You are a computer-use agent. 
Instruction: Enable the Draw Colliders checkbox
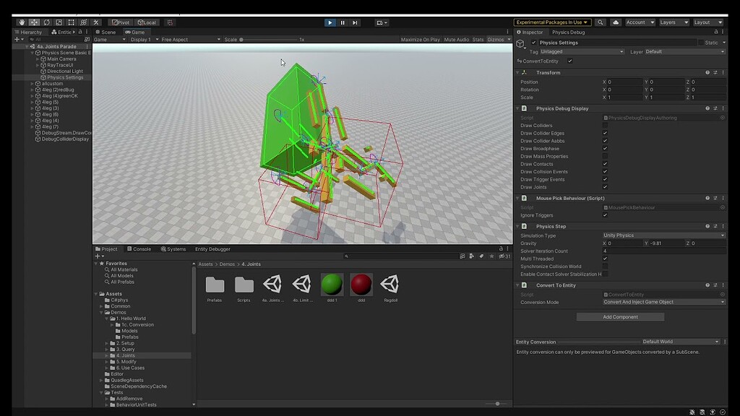pyautogui.click(x=606, y=125)
